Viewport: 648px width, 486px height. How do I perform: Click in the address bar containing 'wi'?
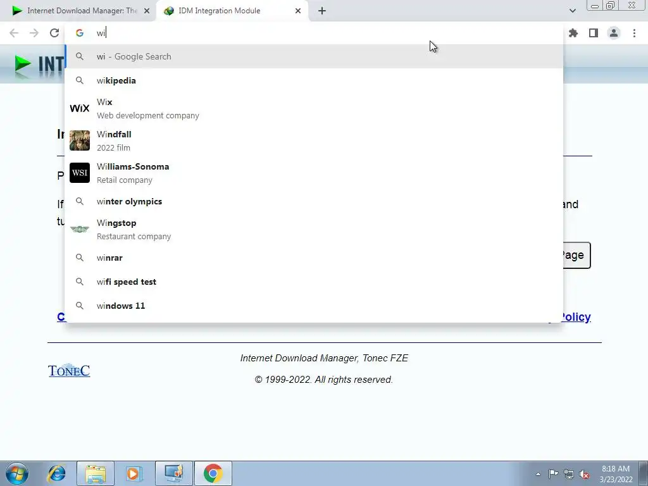[314, 33]
